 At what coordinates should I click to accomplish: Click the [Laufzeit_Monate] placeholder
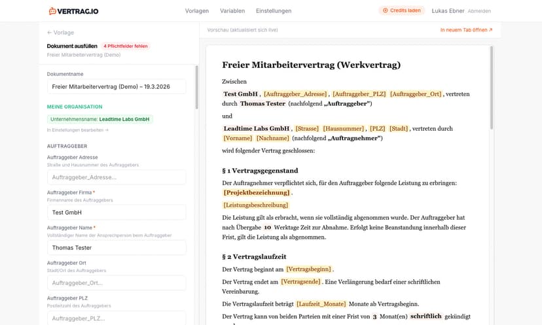click(321, 304)
